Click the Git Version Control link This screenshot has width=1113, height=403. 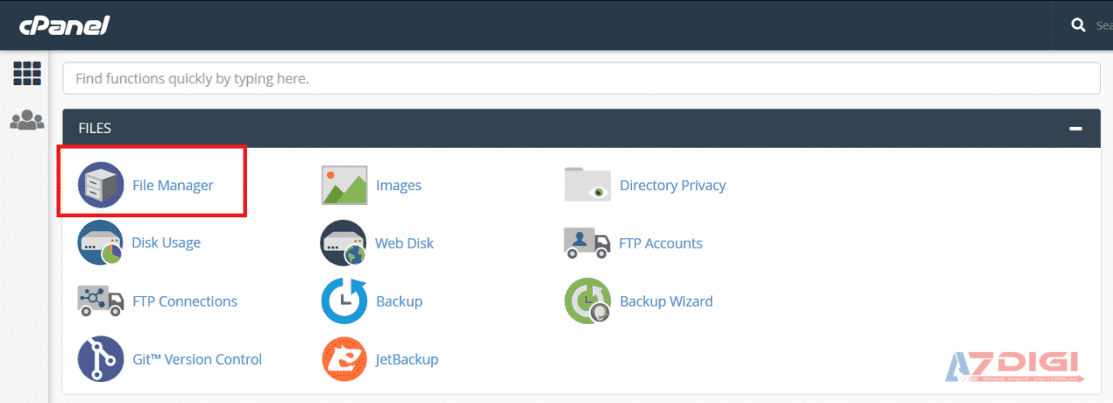[197, 359]
